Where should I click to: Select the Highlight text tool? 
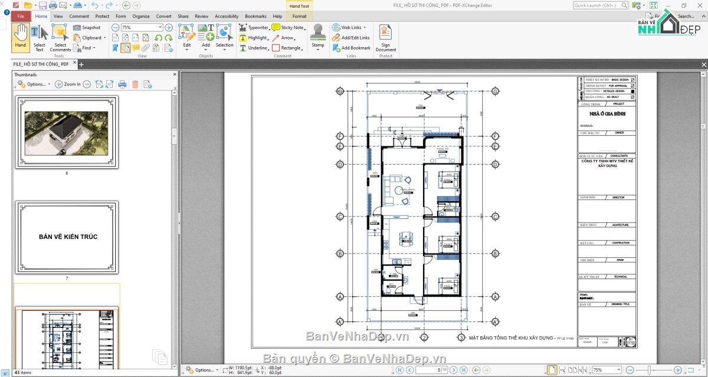click(x=253, y=38)
